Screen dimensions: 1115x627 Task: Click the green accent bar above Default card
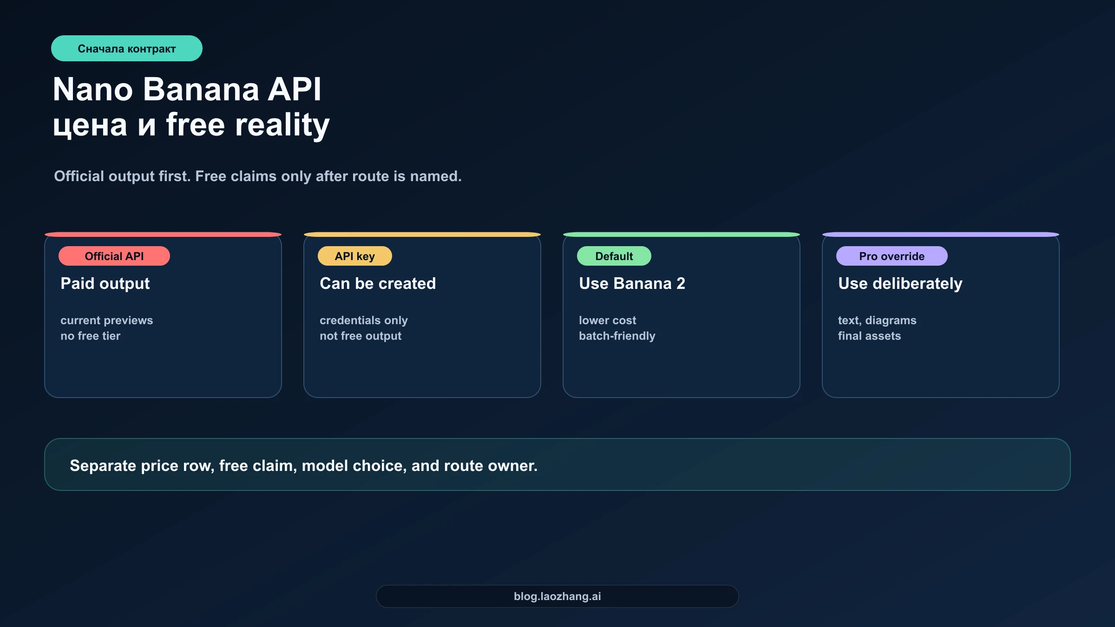(x=681, y=235)
